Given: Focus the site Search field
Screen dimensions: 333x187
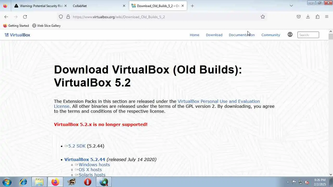Looking at the screenshot, I should pyautogui.click(x=308, y=35).
